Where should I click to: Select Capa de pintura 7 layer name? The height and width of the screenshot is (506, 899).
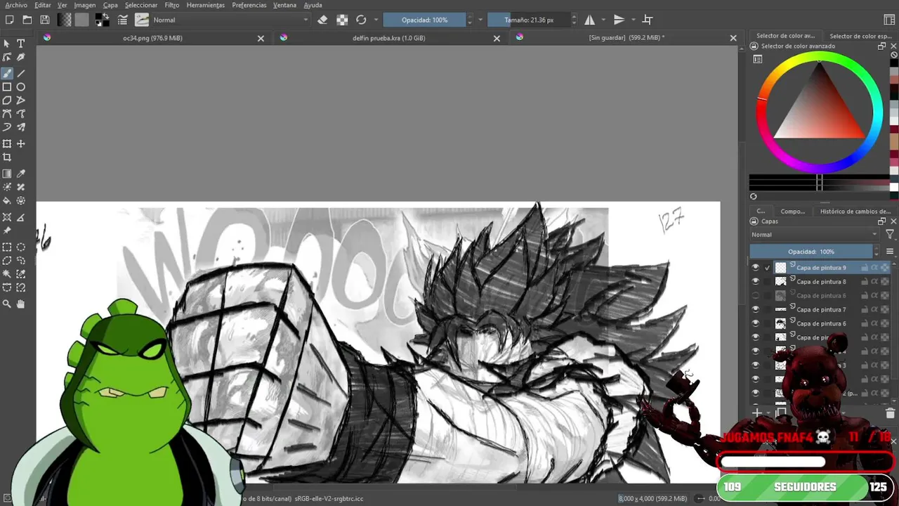821,309
